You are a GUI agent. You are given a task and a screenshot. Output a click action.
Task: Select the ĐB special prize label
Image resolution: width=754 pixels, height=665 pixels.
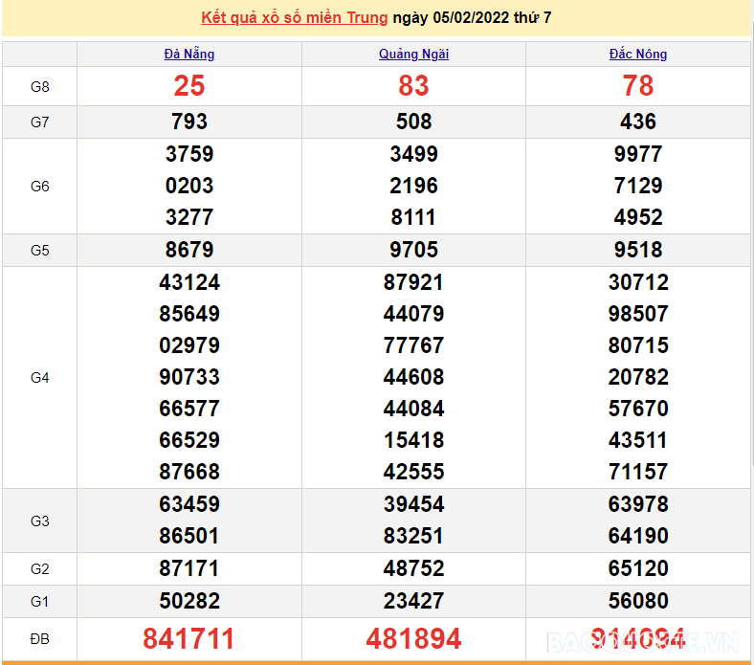click(x=39, y=638)
